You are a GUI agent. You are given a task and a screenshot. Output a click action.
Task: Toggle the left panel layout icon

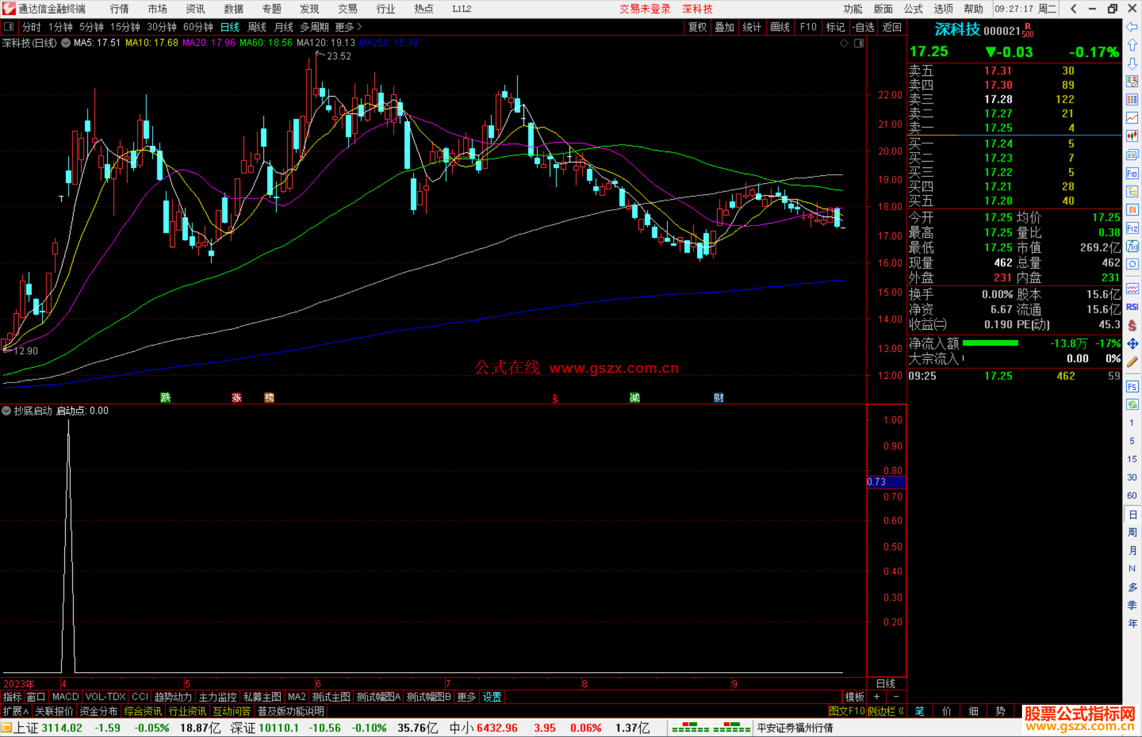[9, 27]
